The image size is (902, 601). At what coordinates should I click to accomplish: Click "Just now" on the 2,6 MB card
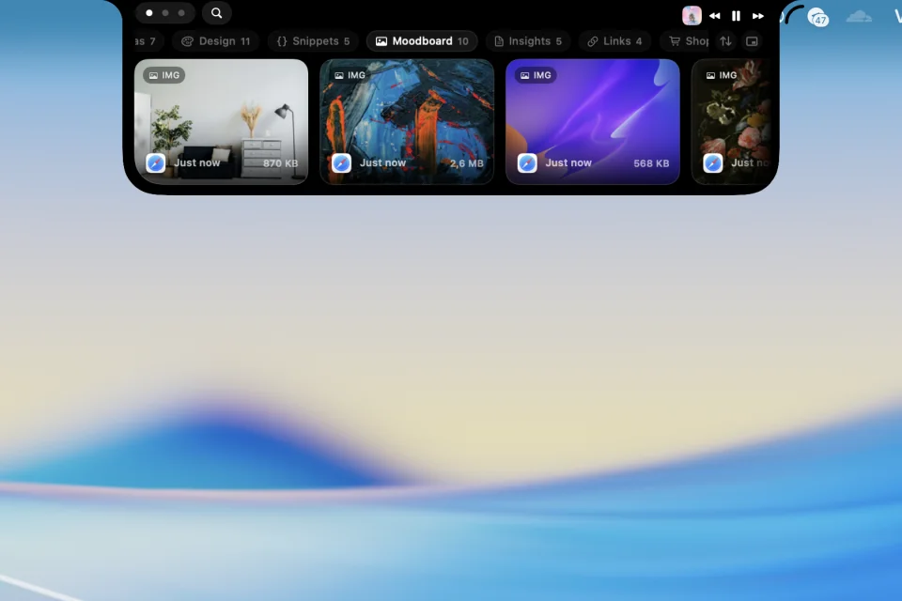pos(382,162)
